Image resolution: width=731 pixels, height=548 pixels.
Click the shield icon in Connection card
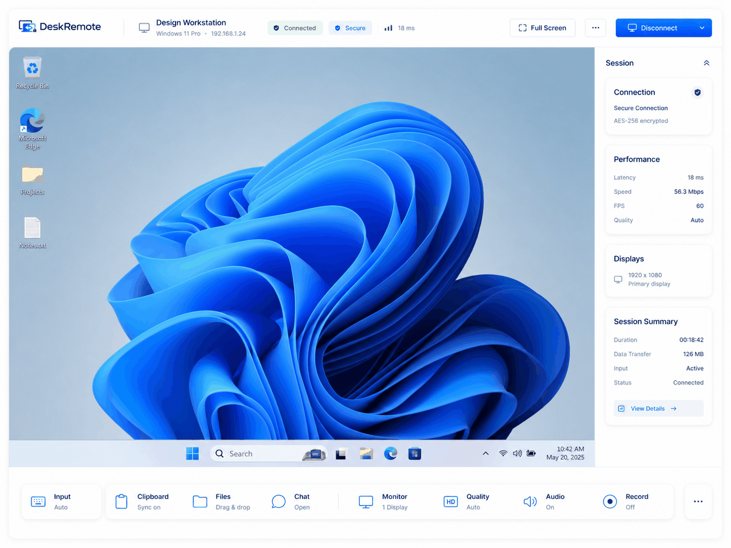697,92
